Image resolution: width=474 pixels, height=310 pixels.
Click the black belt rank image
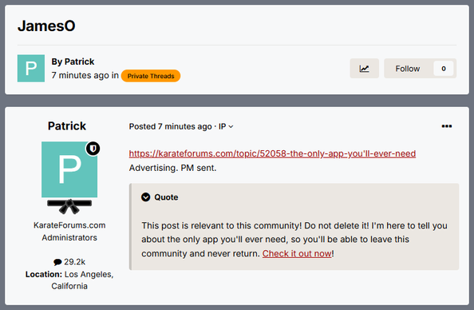coord(69,206)
